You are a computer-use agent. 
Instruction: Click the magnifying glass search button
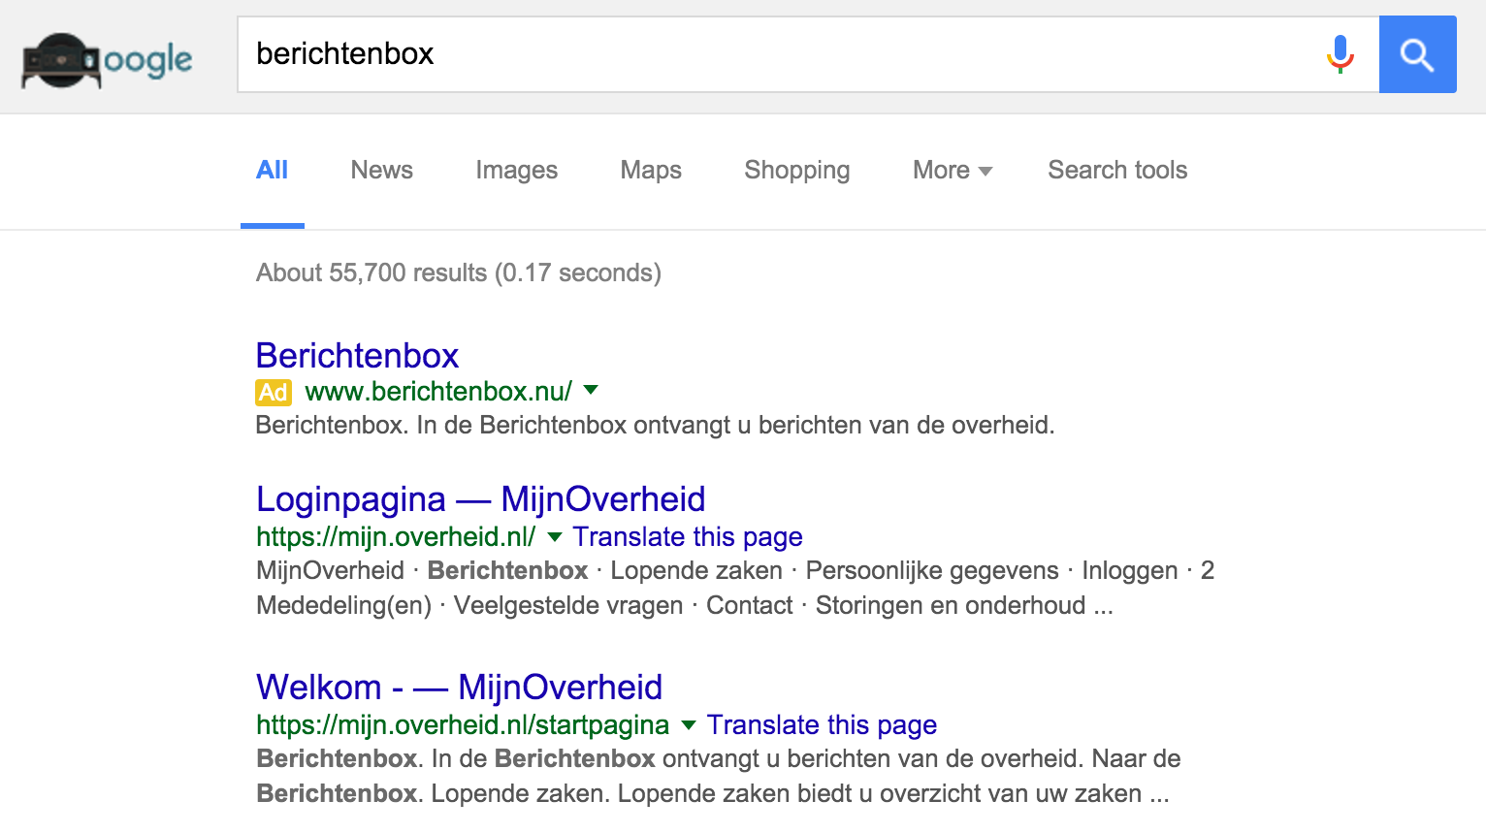tap(1417, 54)
